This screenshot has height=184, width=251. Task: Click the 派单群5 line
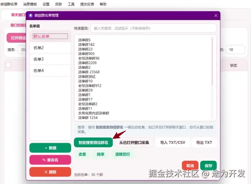84,40
